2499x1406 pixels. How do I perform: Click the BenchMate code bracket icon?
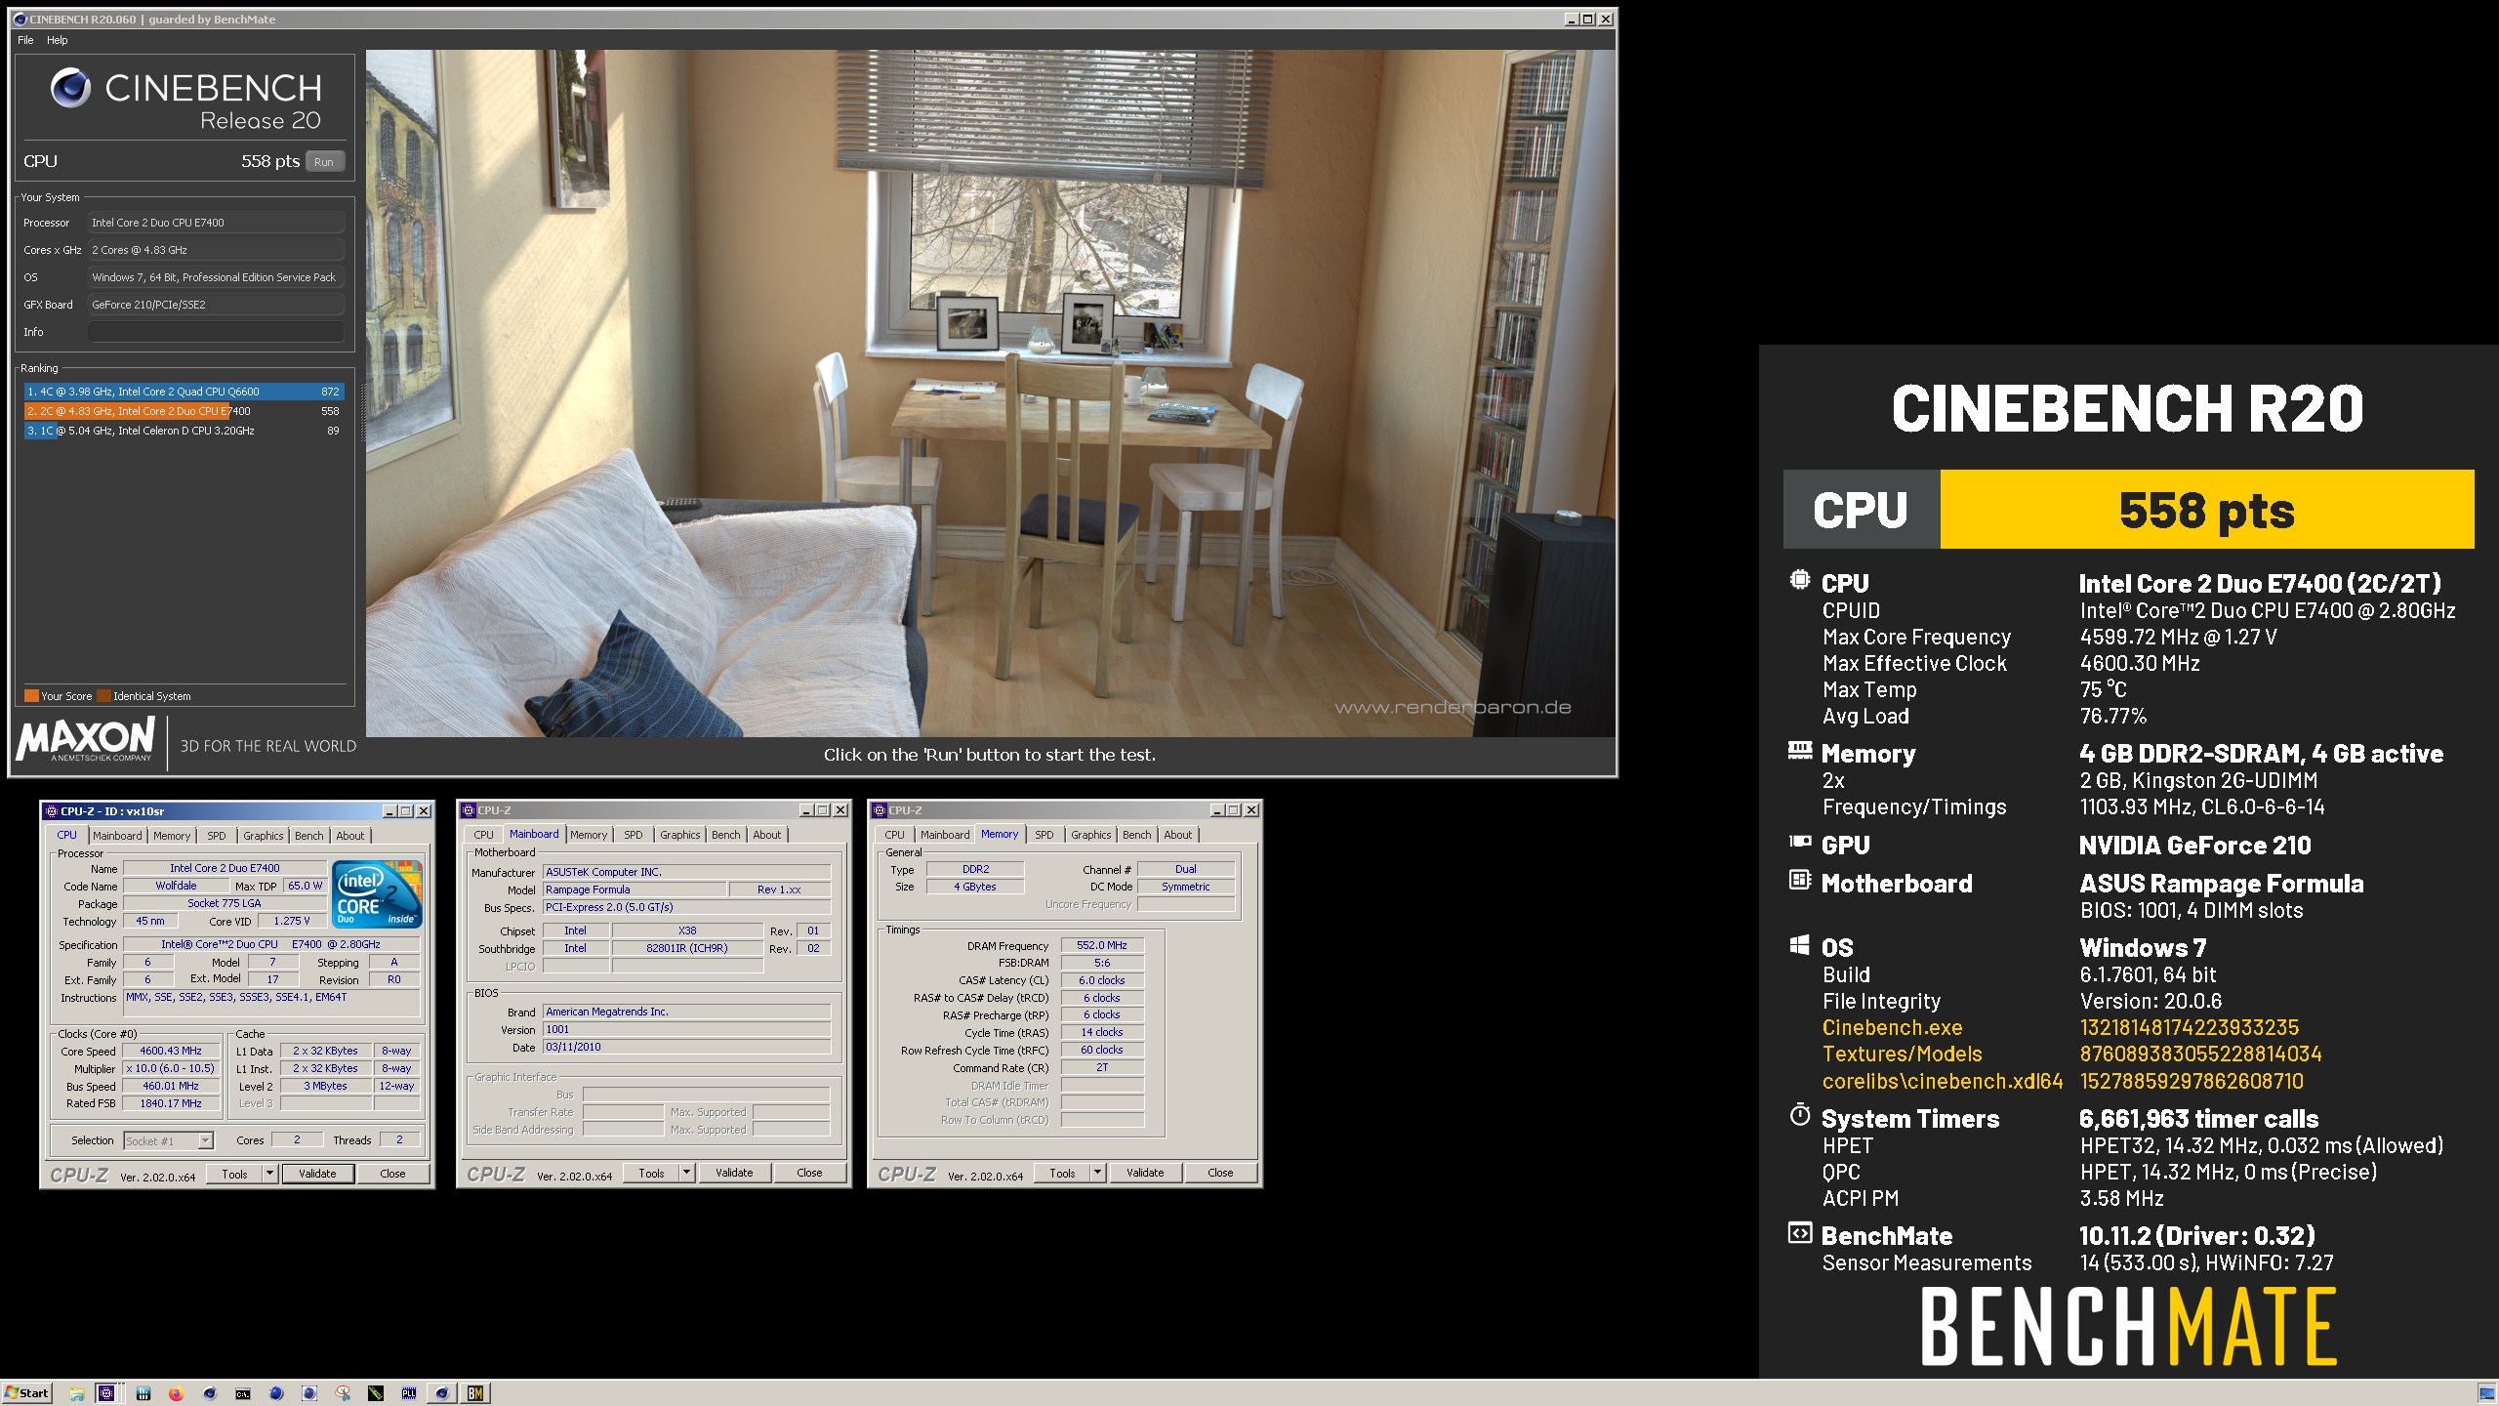point(1800,1232)
